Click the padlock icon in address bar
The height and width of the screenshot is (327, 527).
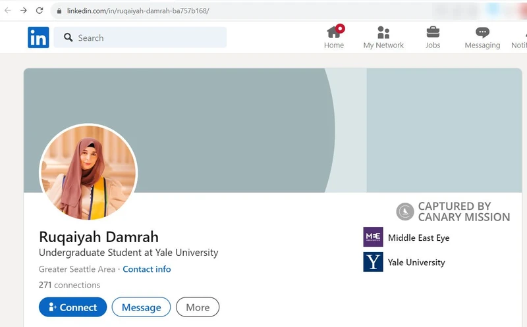click(59, 11)
